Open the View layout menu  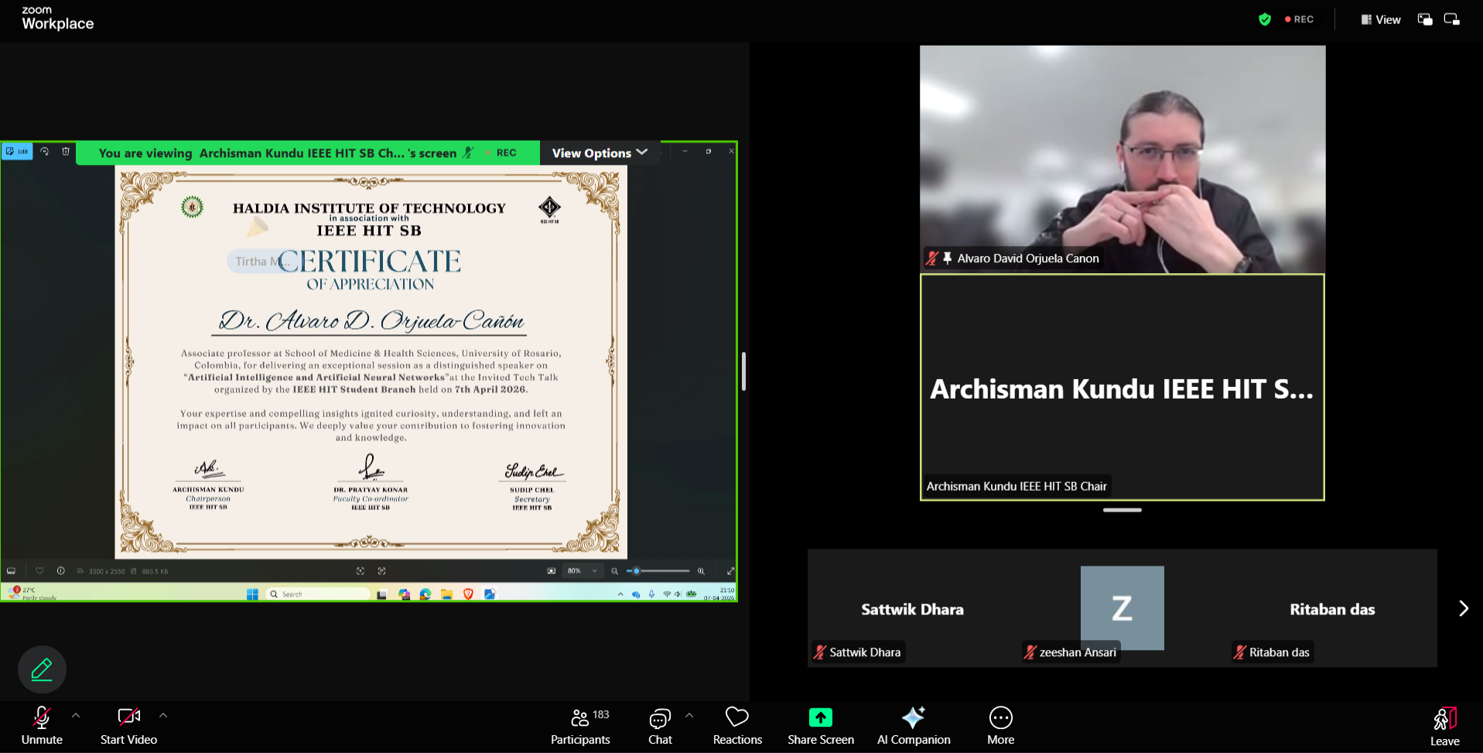pyautogui.click(x=1381, y=19)
